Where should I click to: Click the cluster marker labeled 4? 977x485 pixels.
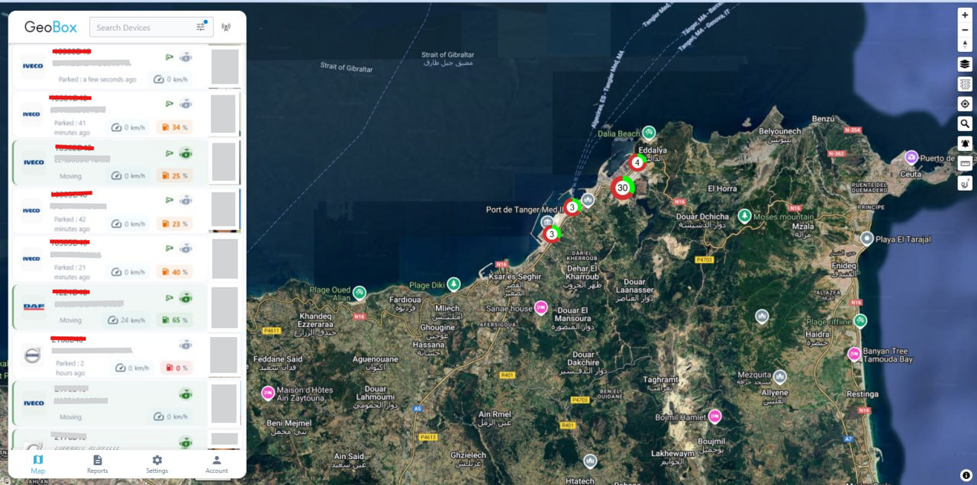(637, 162)
